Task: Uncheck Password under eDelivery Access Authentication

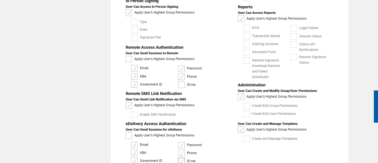Action: [182, 145]
